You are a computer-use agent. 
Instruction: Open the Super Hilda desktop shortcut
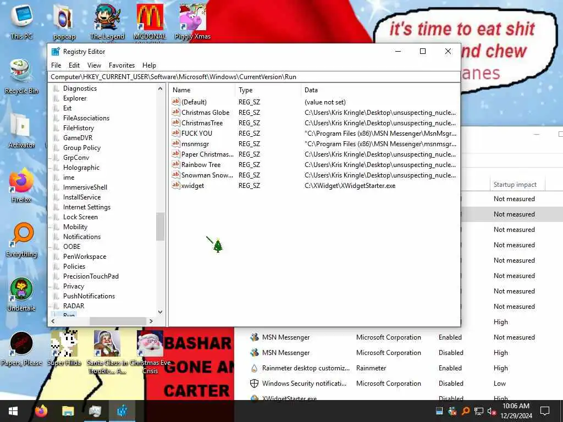coord(64,348)
